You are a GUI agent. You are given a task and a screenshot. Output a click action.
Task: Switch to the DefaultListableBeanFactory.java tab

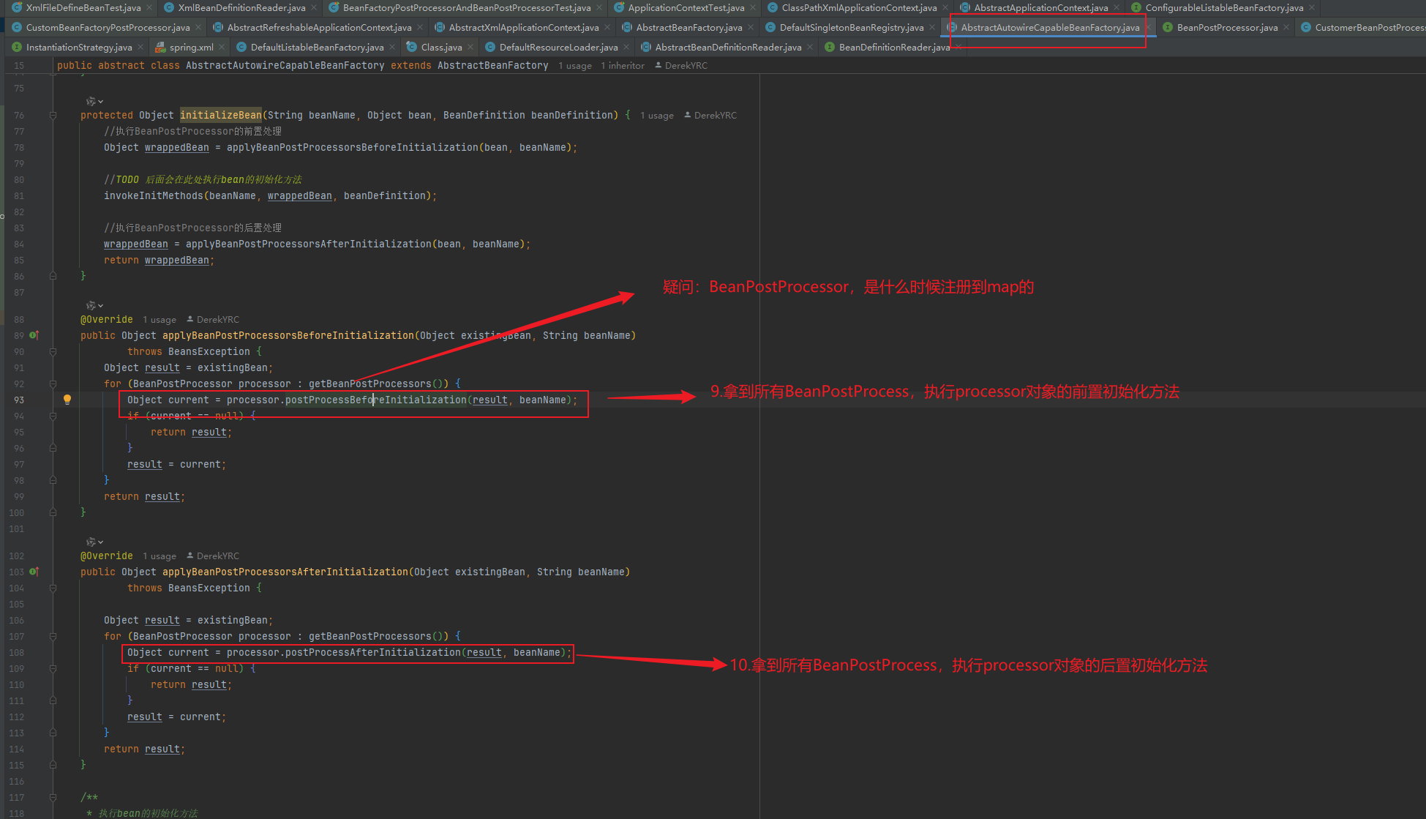click(316, 48)
